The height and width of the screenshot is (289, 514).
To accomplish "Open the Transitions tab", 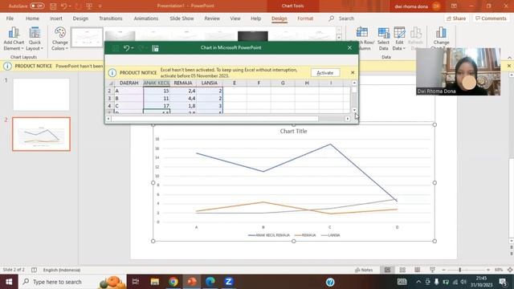I will tap(111, 18).
